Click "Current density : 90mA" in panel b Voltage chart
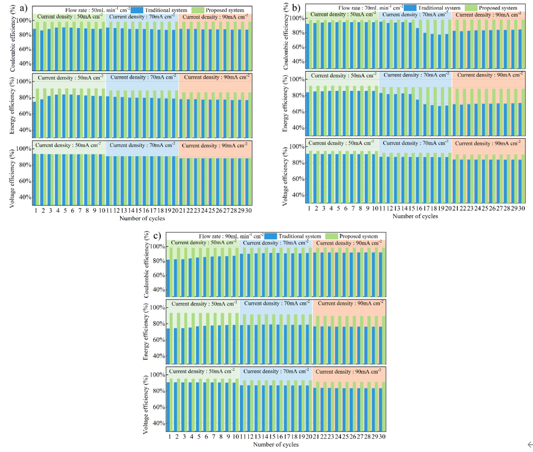The width and height of the screenshot is (533, 452). [488, 143]
